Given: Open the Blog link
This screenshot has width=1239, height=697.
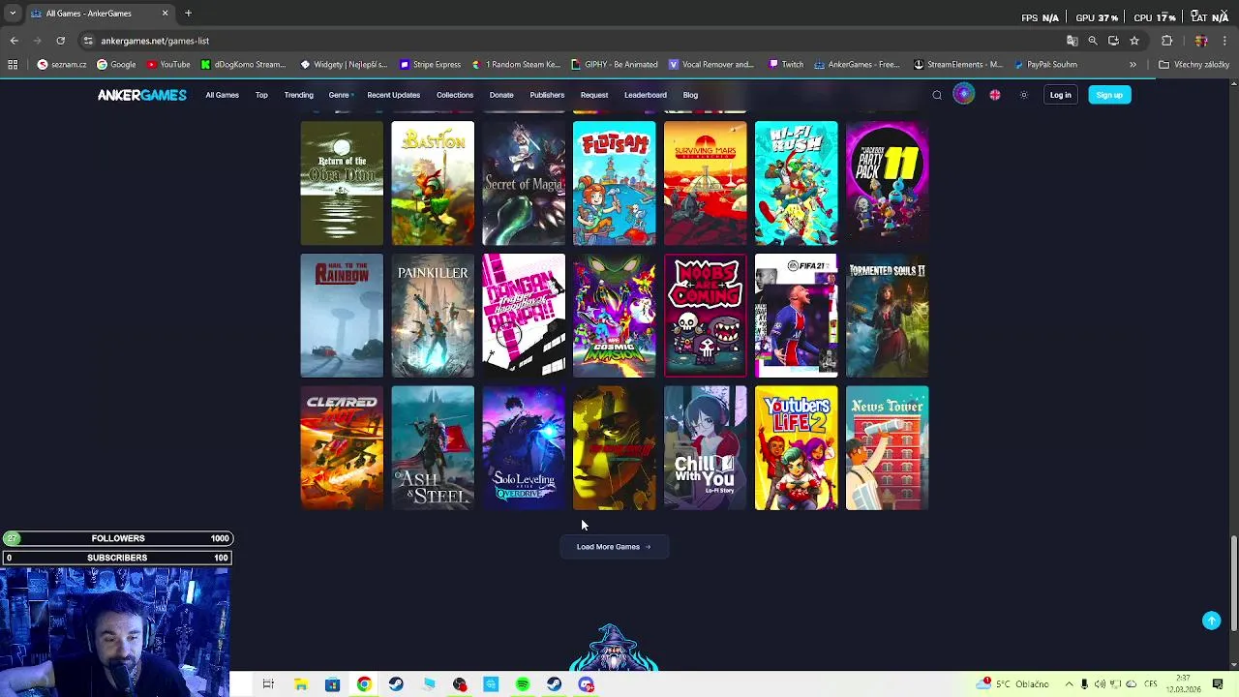Looking at the screenshot, I should click(690, 95).
